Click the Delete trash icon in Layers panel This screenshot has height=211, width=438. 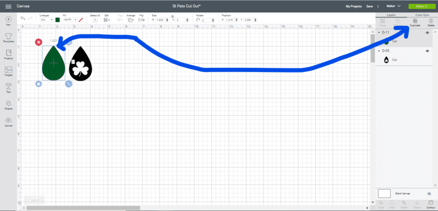pyautogui.click(x=430, y=22)
